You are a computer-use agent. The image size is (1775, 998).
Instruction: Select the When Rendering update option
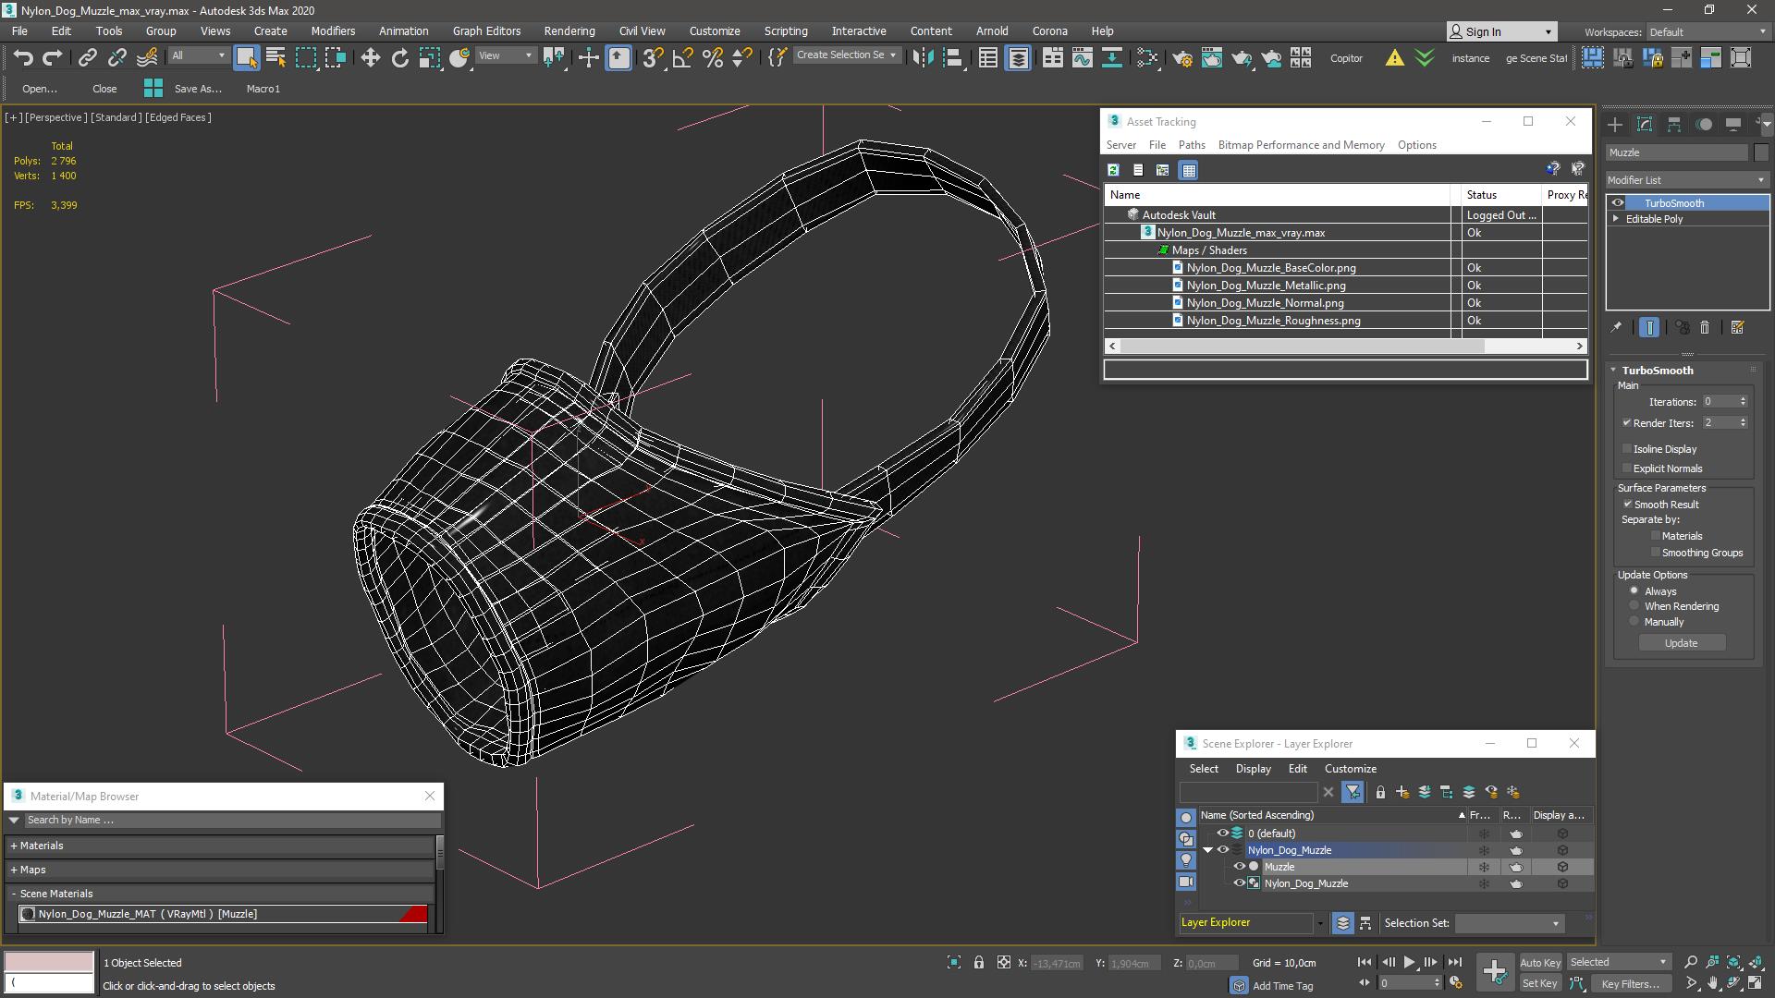click(1634, 606)
